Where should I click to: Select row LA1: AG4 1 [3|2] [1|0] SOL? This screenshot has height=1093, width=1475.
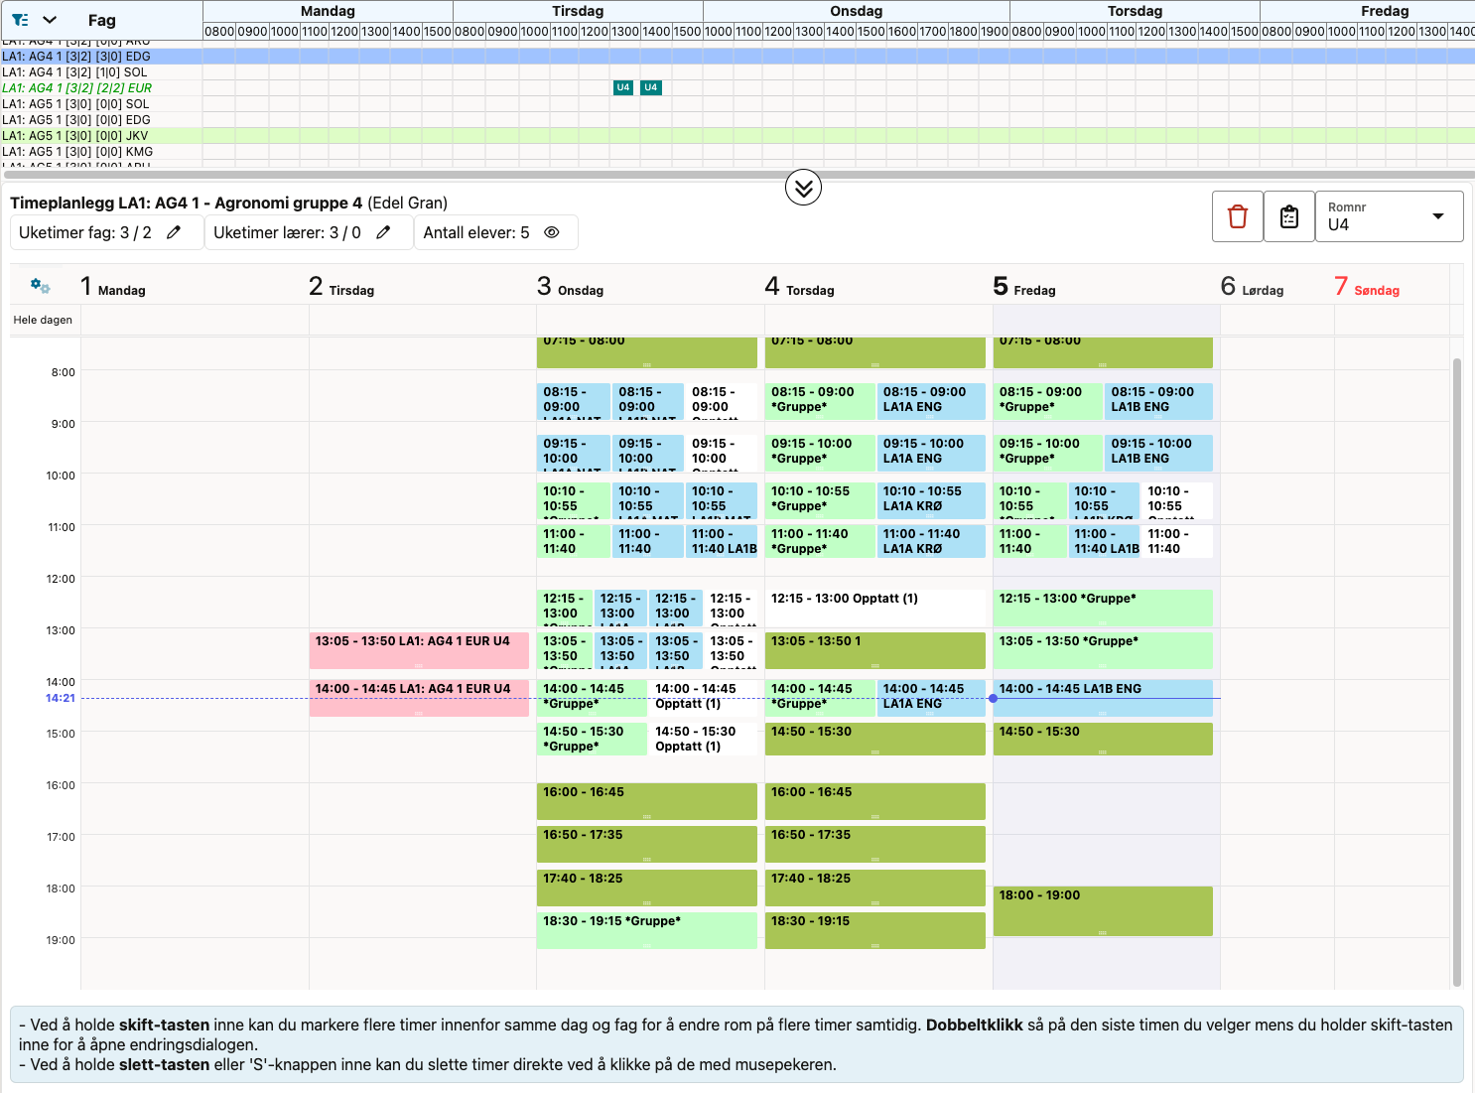coord(737,72)
